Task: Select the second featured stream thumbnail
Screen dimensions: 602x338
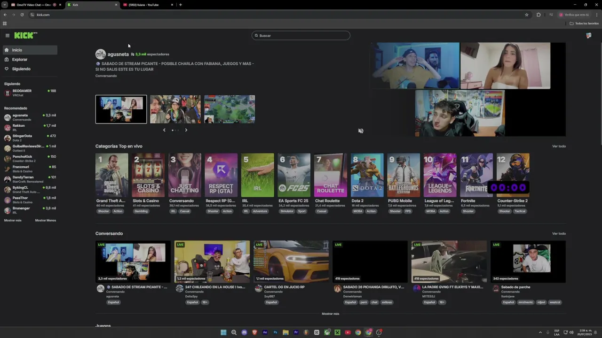Action: [x=175, y=109]
